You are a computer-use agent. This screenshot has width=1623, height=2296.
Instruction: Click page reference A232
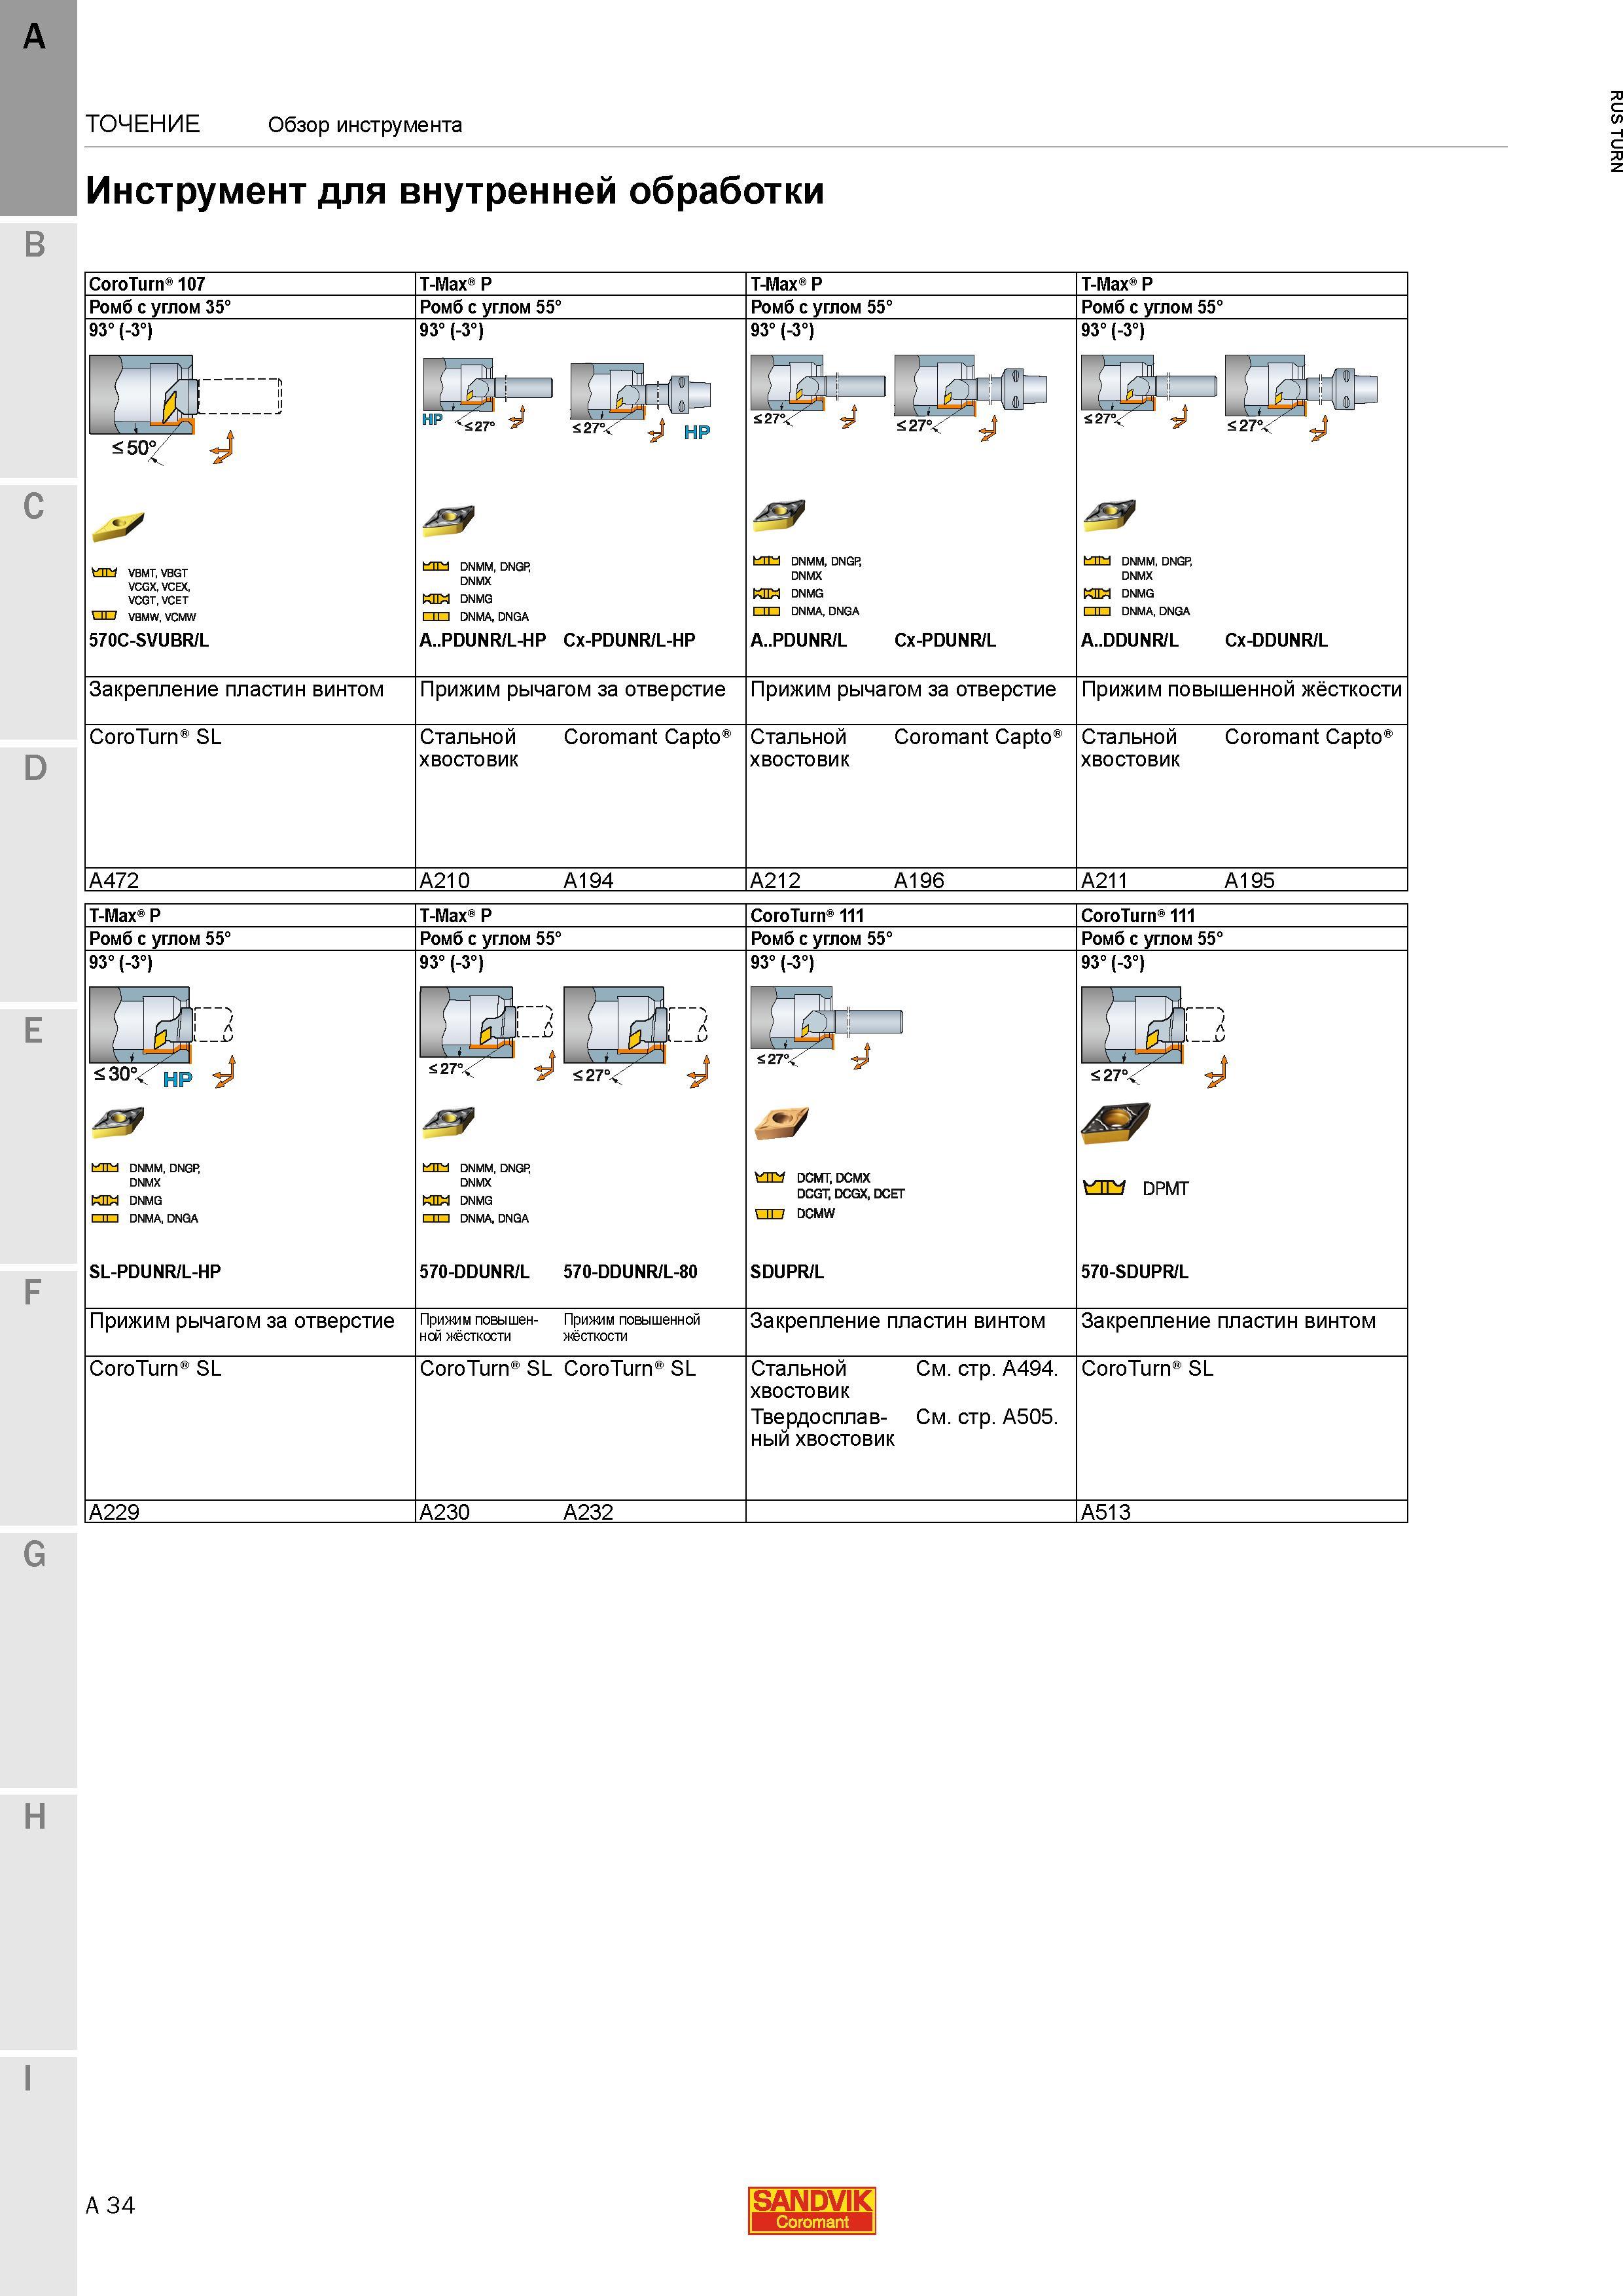[588, 1512]
